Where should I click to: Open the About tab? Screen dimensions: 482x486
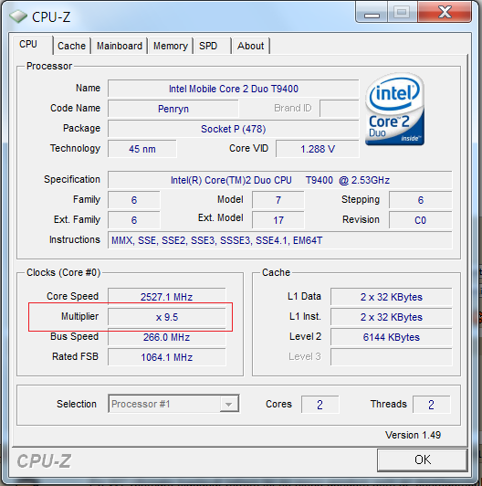(251, 46)
